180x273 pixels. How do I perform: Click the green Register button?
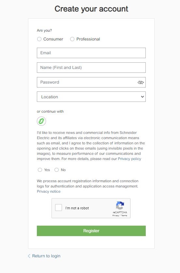[91, 231]
